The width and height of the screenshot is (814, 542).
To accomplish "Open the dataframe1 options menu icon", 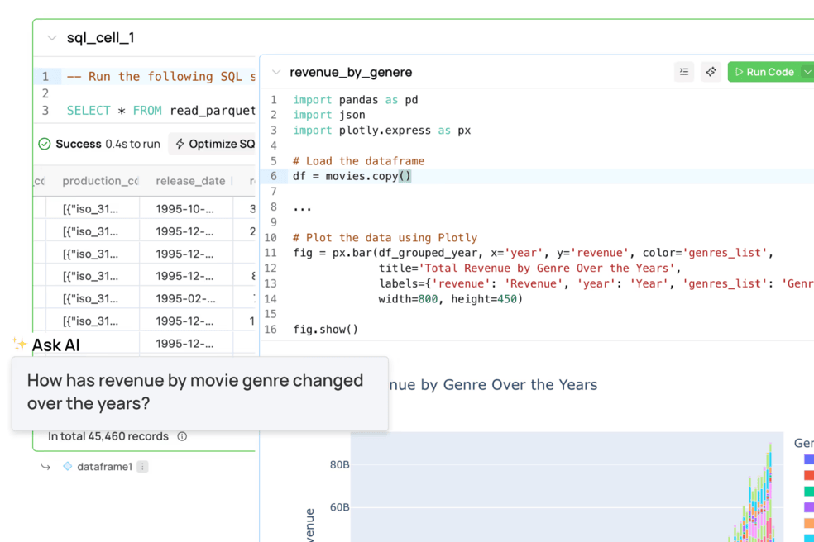I will (x=142, y=466).
